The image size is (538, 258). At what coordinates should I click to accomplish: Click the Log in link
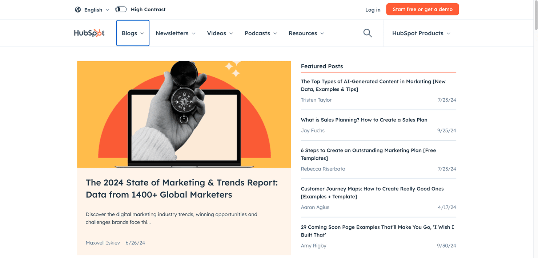point(373,10)
